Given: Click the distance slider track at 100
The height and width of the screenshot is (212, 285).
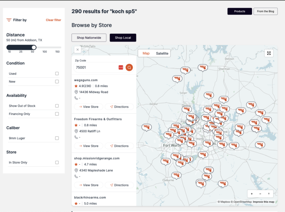Looking at the screenshot, I should coord(45,47).
